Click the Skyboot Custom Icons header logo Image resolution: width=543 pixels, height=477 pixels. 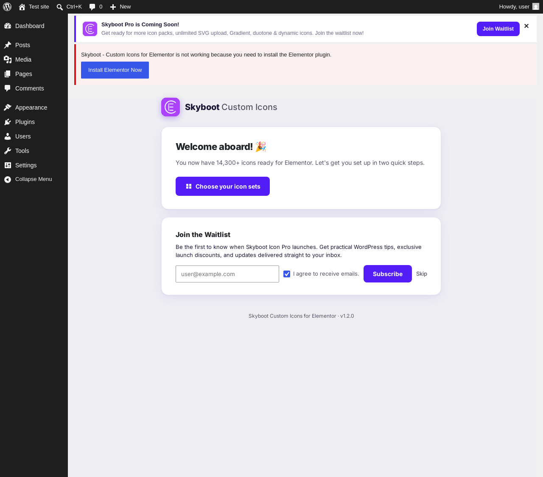(x=171, y=107)
